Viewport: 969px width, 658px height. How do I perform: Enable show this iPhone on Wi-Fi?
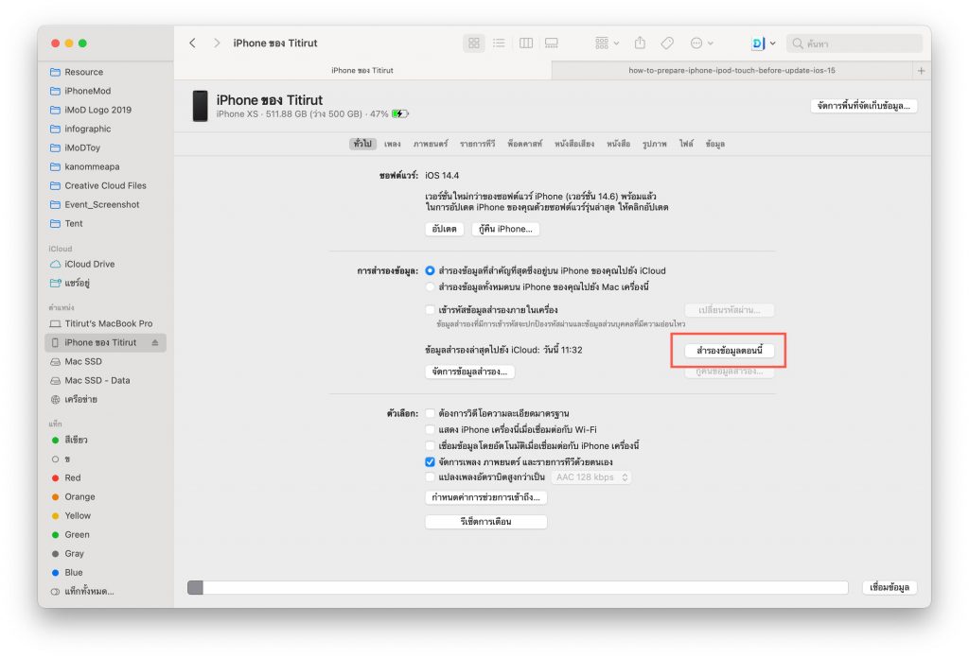coord(431,429)
